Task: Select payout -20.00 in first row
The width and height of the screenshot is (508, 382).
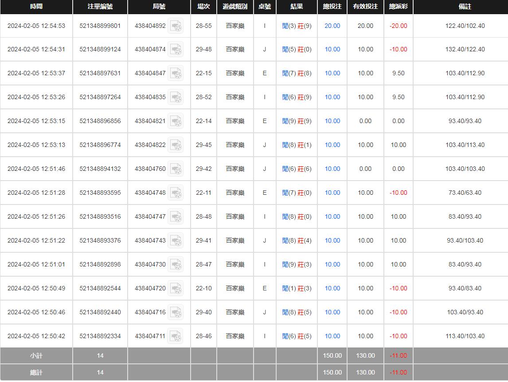Action: (x=399, y=26)
